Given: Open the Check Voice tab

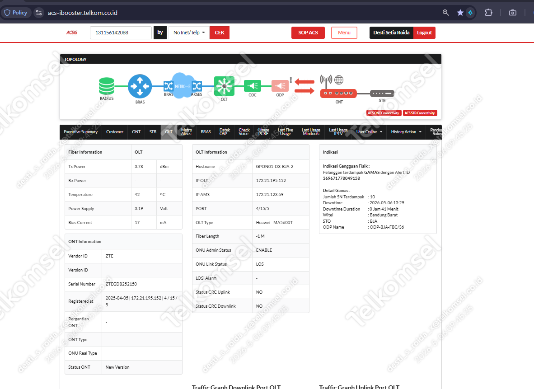Looking at the screenshot, I should [244, 132].
